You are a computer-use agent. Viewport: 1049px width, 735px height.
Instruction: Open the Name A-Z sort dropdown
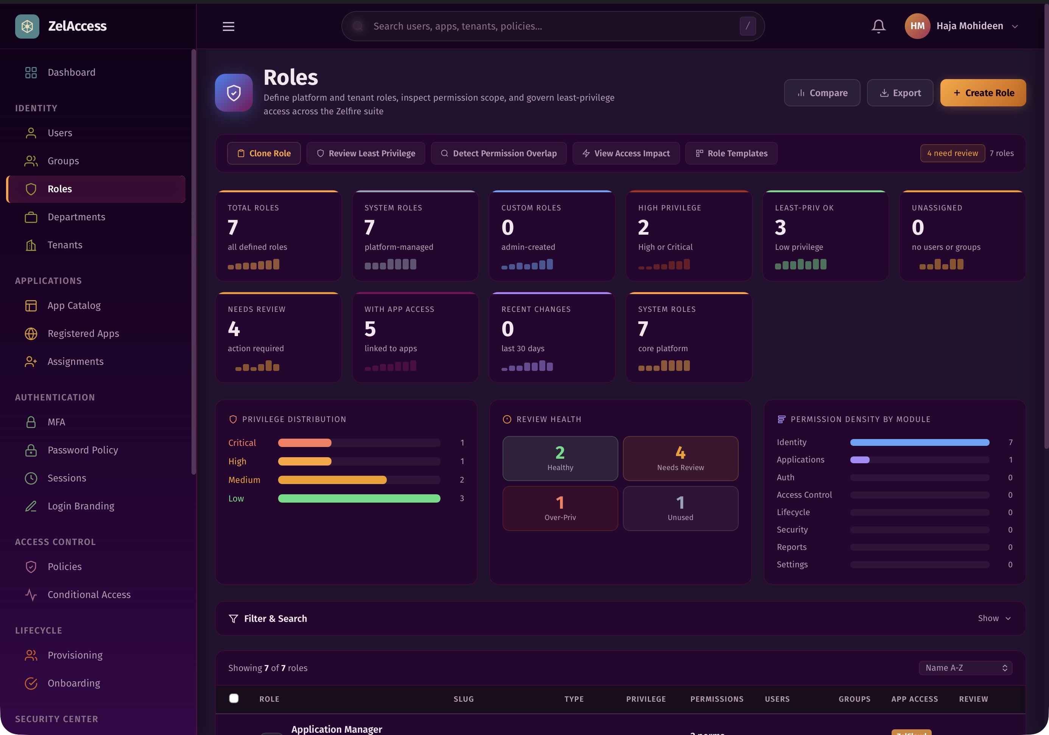pyautogui.click(x=965, y=667)
